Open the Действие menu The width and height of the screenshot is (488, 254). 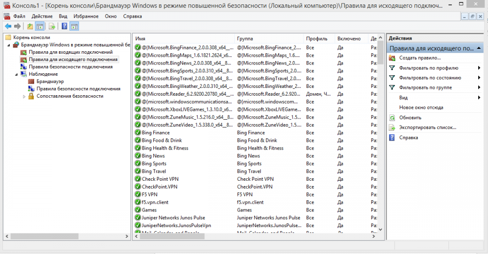point(42,16)
